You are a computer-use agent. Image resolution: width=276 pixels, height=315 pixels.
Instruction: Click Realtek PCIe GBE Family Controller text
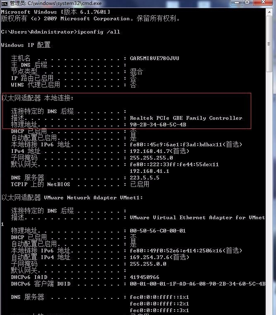click(x=186, y=118)
